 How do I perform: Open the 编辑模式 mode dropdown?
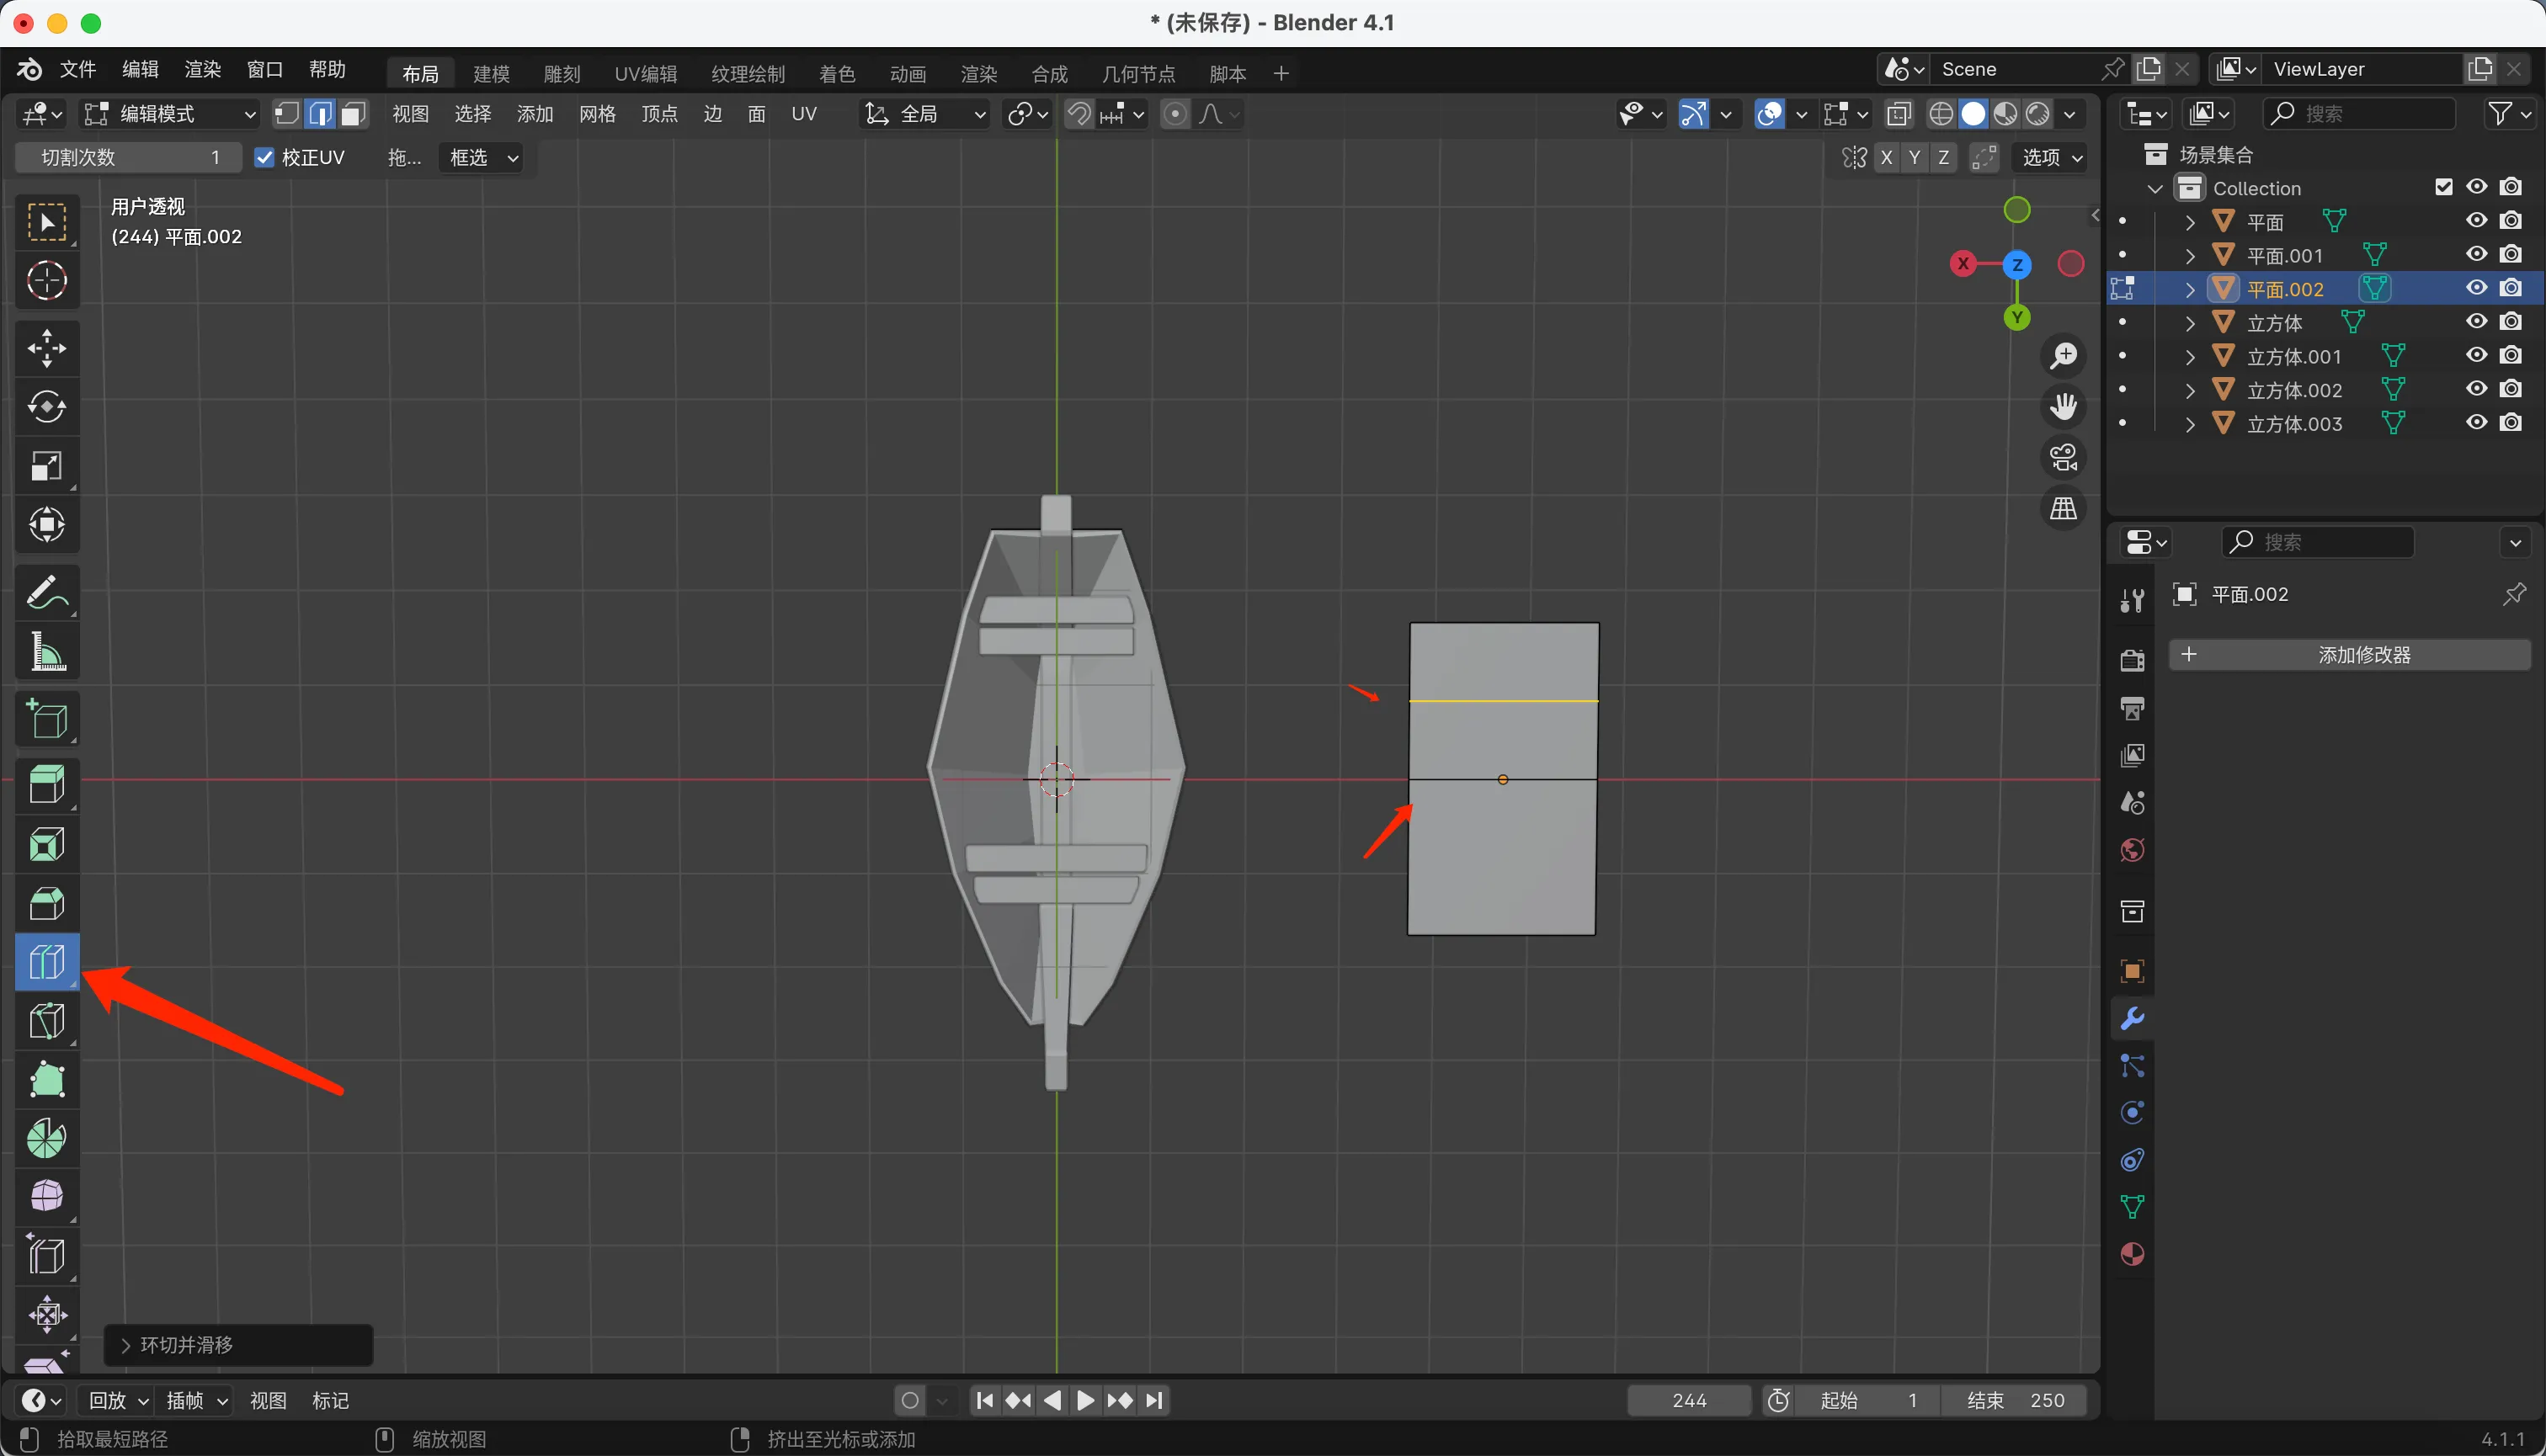point(168,114)
